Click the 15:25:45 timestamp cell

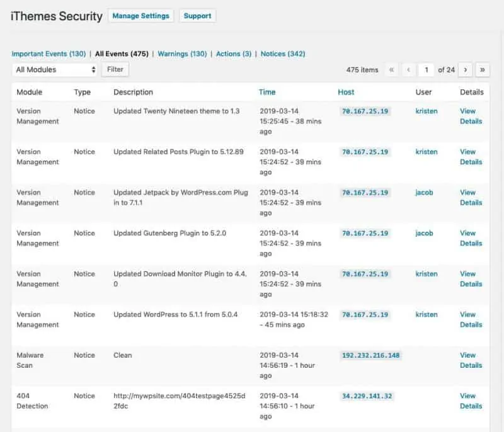click(x=290, y=122)
